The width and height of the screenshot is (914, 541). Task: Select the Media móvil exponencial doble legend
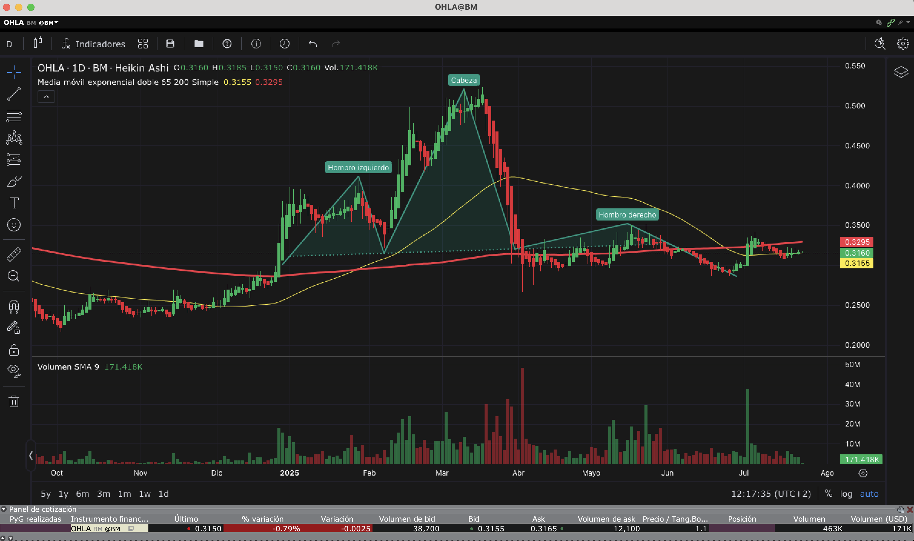tap(128, 82)
